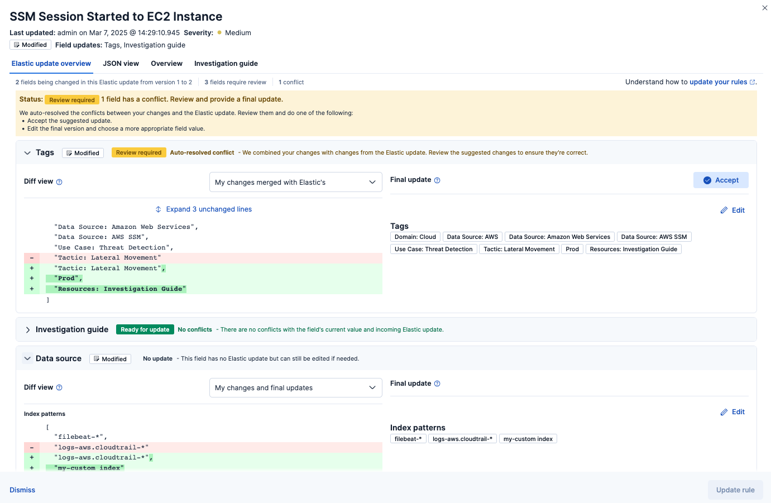
Task: Click the Modified badge under Last updated
Action: tap(30, 45)
